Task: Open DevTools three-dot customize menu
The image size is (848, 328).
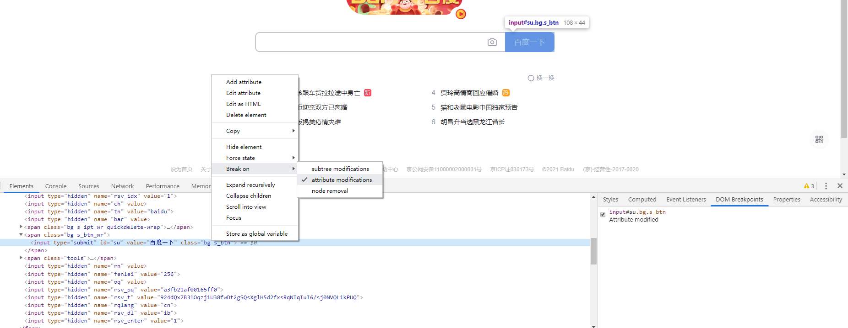Action: [x=826, y=186]
